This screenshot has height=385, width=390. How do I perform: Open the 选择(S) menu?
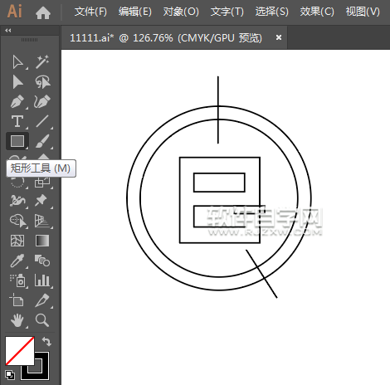(x=271, y=12)
